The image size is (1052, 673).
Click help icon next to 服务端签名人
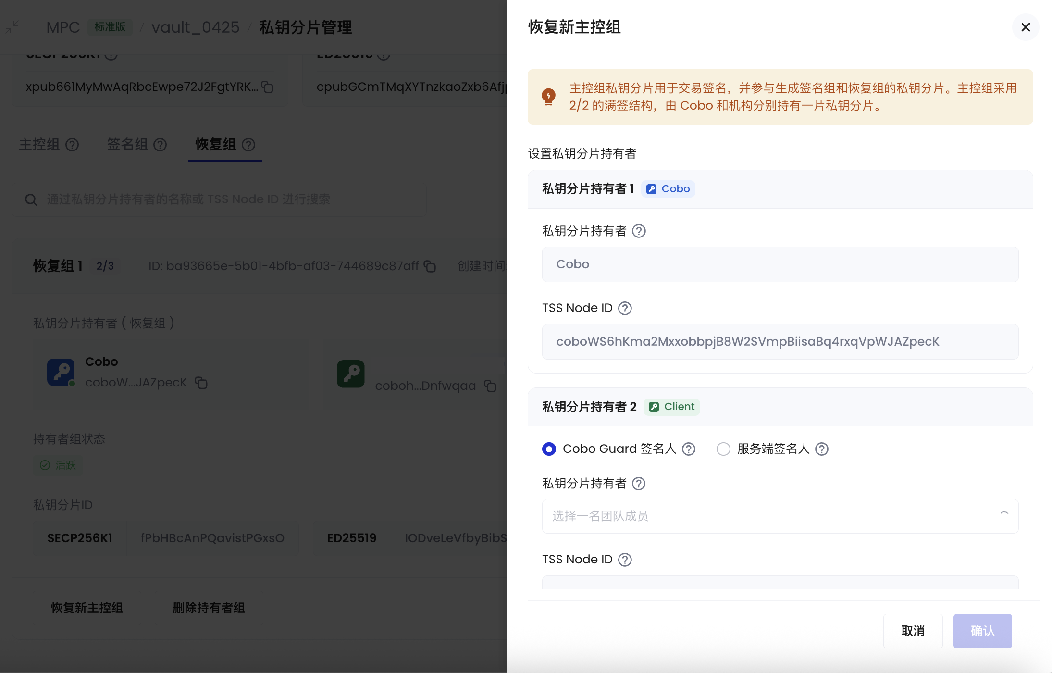point(822,449)
